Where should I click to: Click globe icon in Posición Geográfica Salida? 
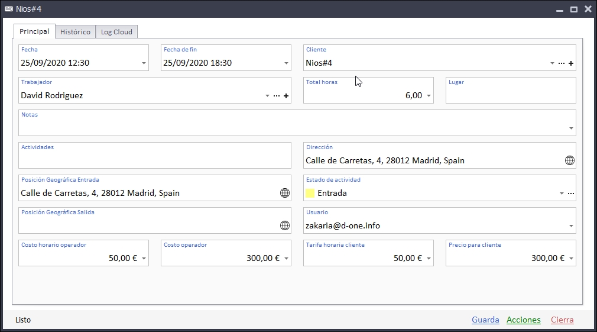click(x=285, y=225)
